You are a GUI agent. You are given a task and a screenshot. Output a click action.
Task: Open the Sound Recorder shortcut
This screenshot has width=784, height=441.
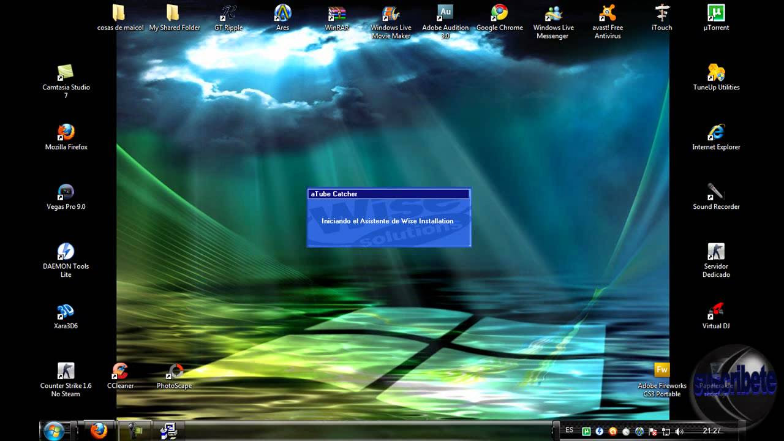pos(716,197)
